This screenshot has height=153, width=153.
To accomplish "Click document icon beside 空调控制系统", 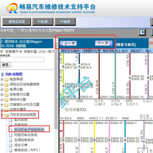I will [11, 140].
